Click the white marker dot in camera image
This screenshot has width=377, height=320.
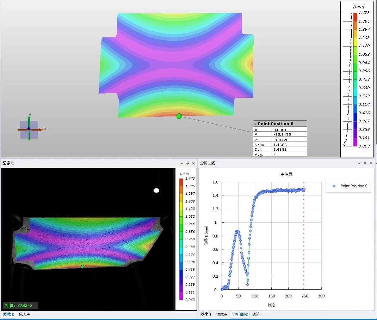click(x=156, y=191)
